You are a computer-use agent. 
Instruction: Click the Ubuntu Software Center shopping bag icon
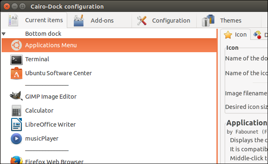(x=16, y=73)
